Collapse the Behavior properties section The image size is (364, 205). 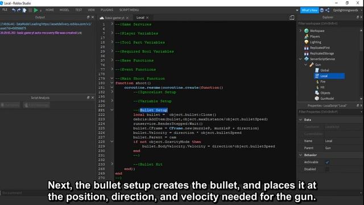301,155
